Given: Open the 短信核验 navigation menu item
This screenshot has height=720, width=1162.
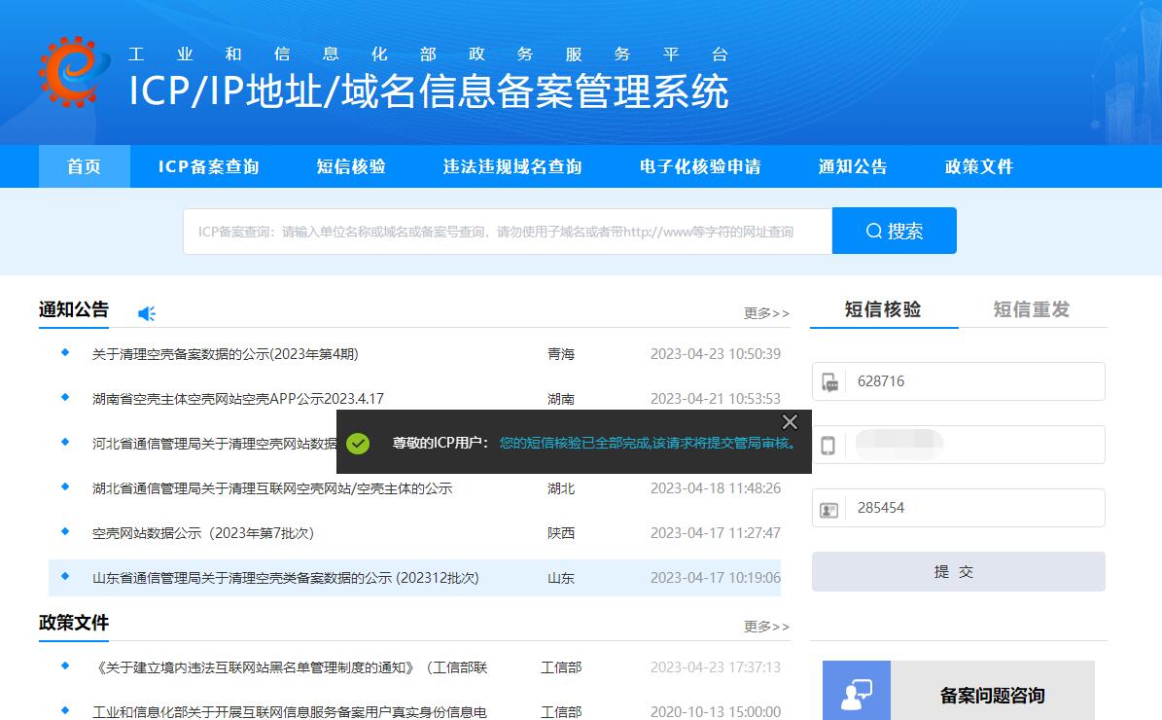Looking at the screenshot, I should click(351, 166).
